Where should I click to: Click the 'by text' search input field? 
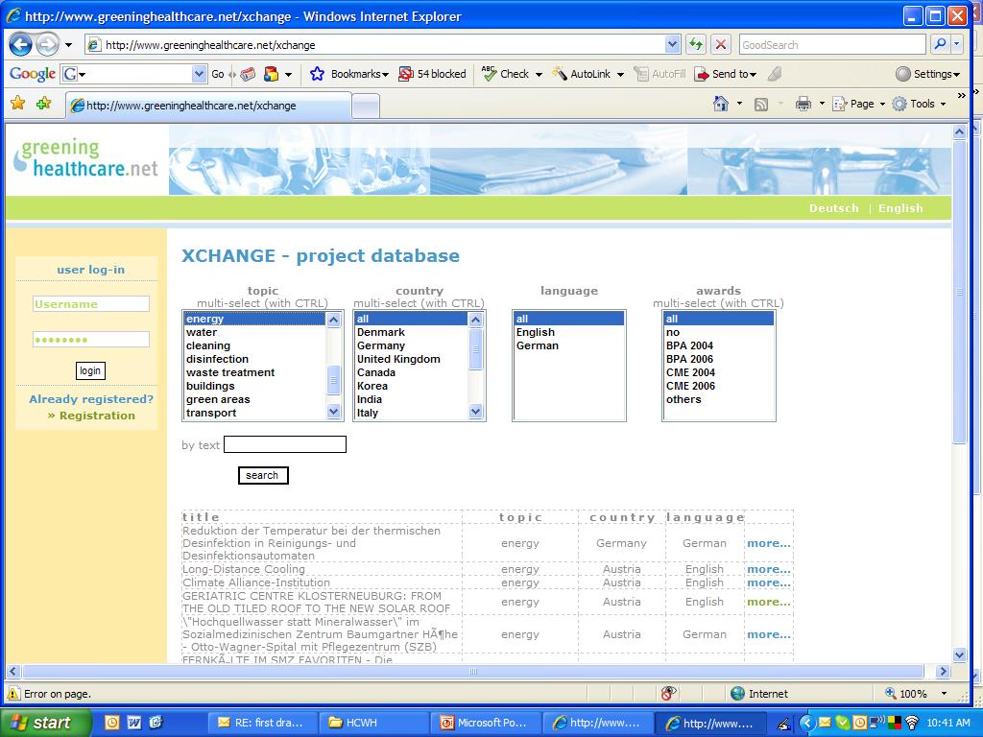point(285,444)
